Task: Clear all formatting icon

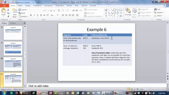Action: coord(59,11)
